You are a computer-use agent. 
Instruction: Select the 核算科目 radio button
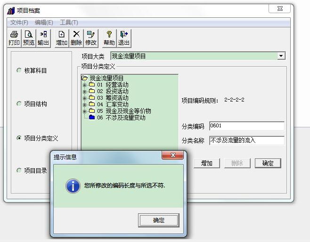click(x=19, y=70)
